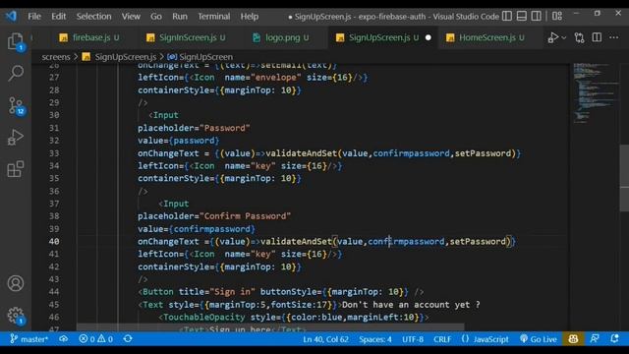Switch to HomeScreen.js tab
Screen dimensions: 629x354
point(486,37)
